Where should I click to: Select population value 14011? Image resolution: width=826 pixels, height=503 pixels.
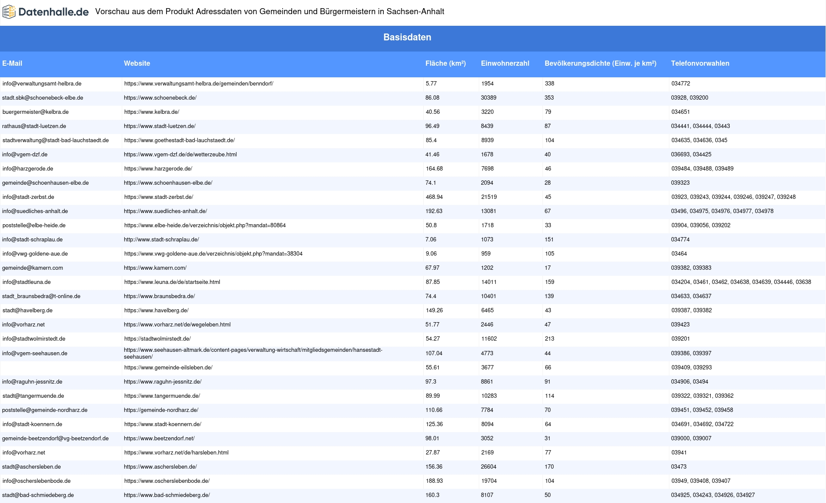tap(489, 282)
